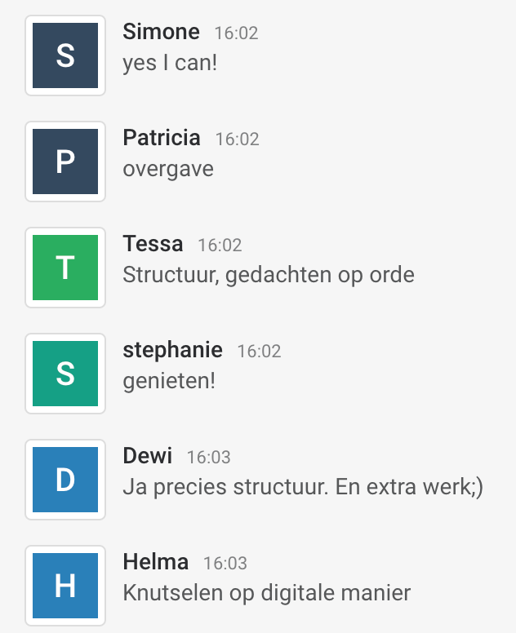Click the Helma sender name

click(155, 562)
